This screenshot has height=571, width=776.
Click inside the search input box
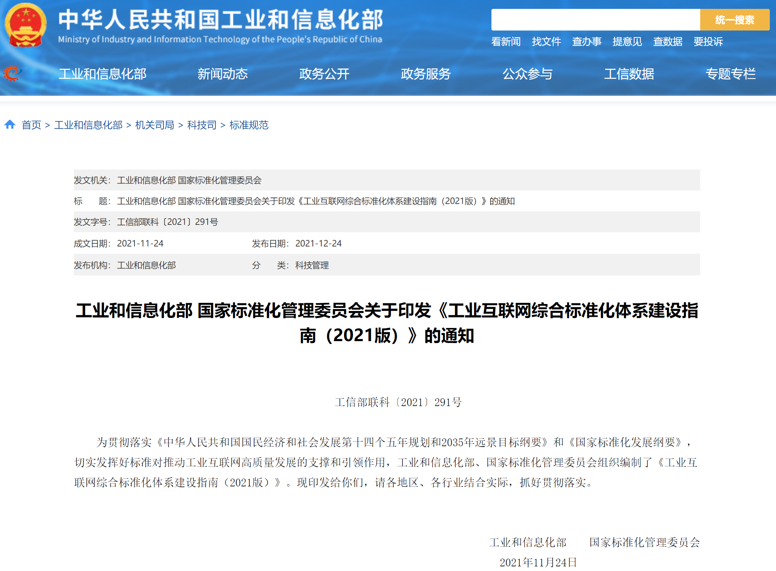[x=595, y=20]
